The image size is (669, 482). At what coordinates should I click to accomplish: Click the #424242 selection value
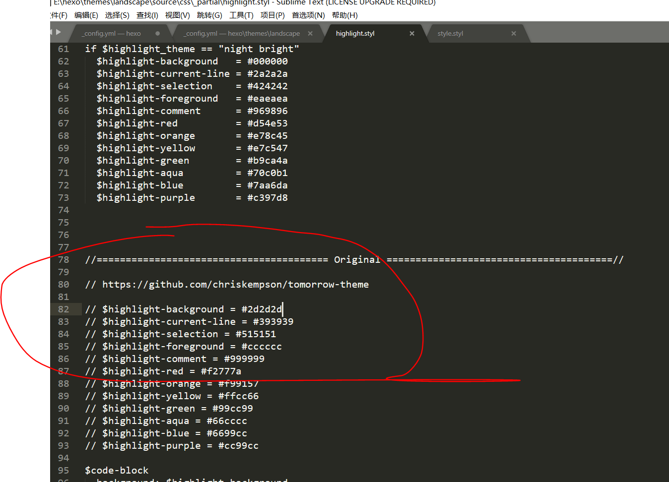coord(268,86)
